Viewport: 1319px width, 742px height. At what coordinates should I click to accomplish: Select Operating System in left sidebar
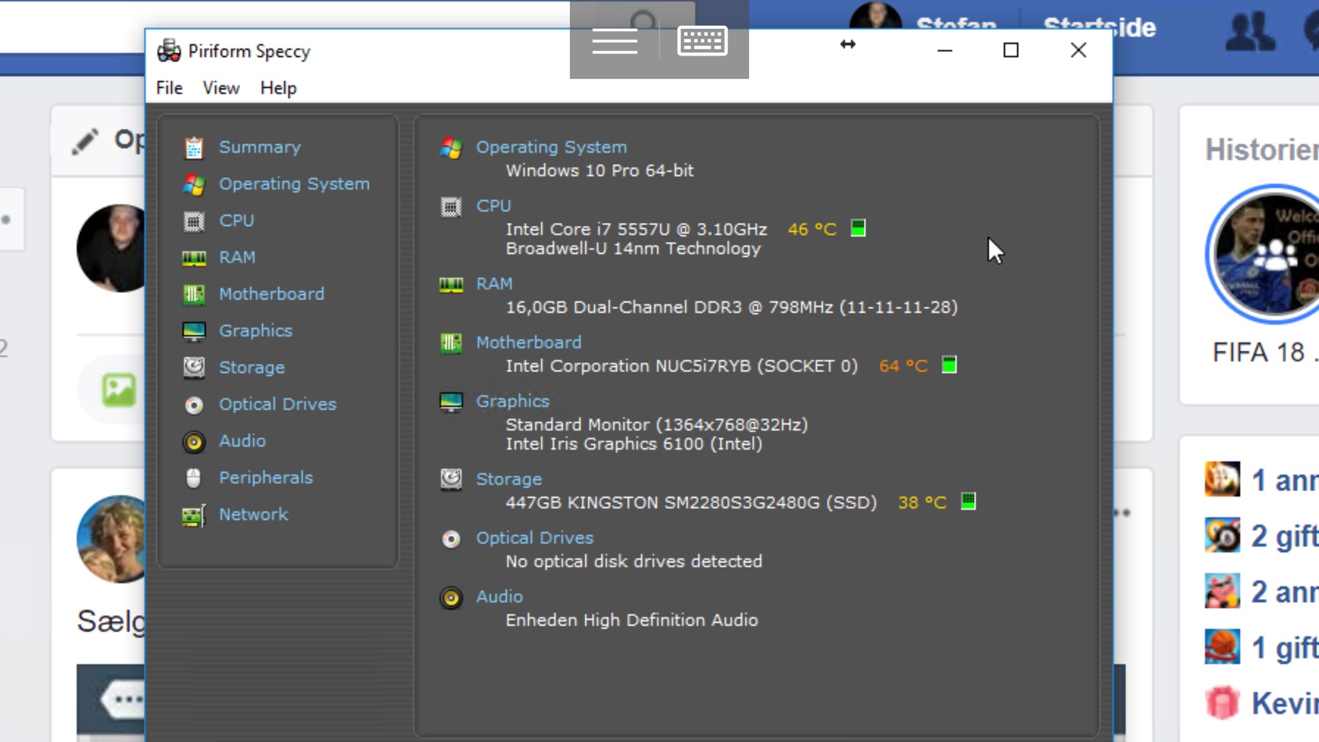pyautogui.click(x=294, y=184)
